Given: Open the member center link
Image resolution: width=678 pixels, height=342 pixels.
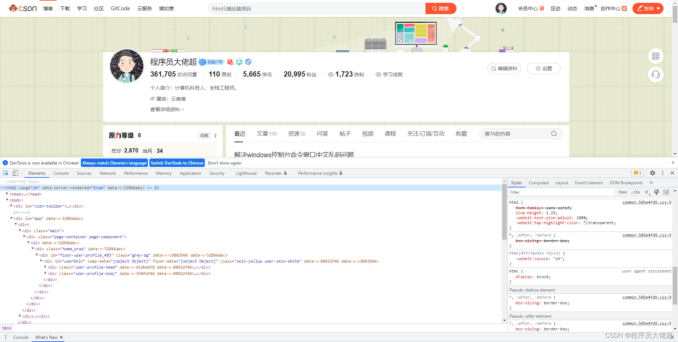Looking at the screenshot, I should 531,8.
